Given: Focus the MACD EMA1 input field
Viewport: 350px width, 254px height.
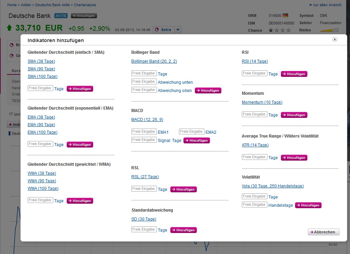Looking at the screenshot, I should pos(144,132).
